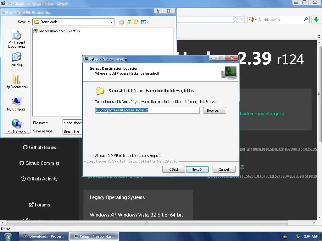Click the taskbar clock 2:04 AM
This screenshot has width=322, height=241.
click(310, 236)
